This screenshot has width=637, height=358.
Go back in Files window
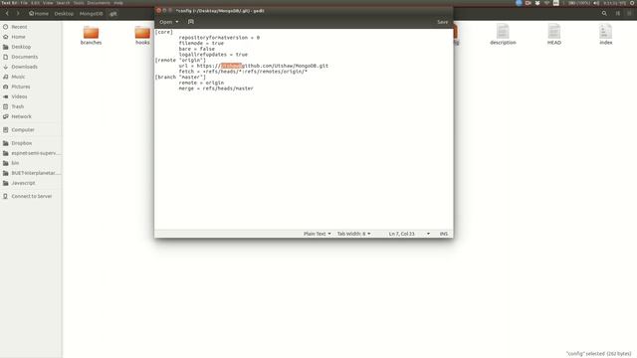7,13
